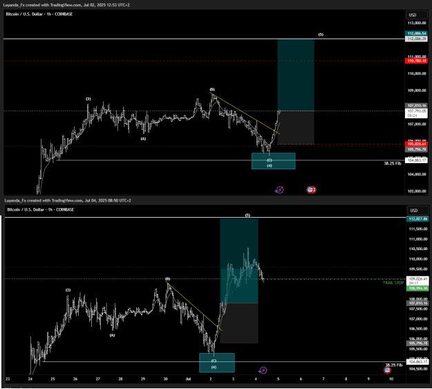432x389 pixels.
Task: Click date 10 on the time axis
Action: click(x=391, y=379)
